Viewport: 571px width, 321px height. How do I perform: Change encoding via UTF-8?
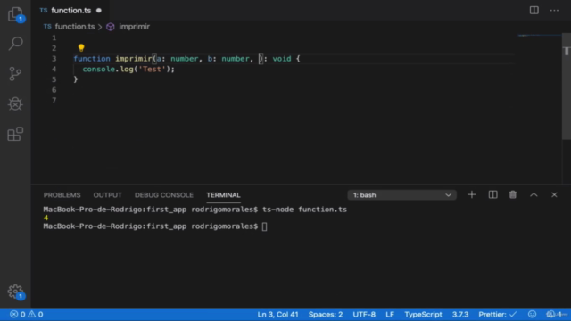pos(364,314)
